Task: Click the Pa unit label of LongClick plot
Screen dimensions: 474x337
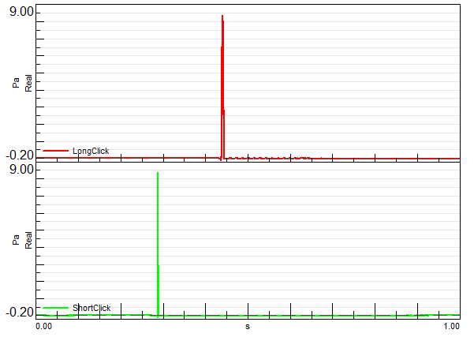Action: coord(16,81)
